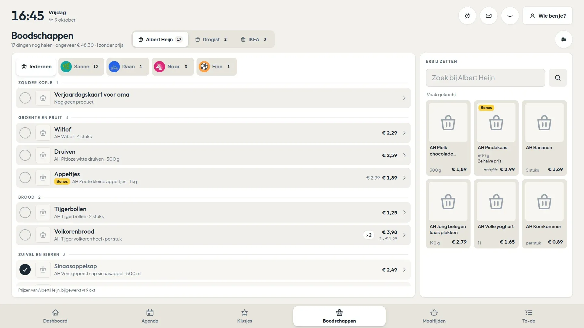Select the Iedereen filter button

click(36, 67)
